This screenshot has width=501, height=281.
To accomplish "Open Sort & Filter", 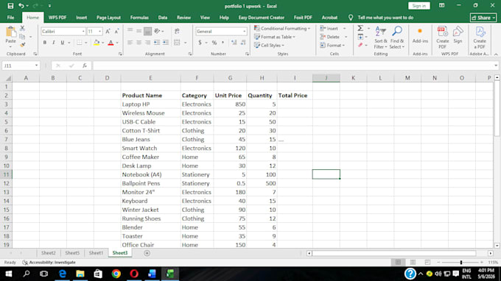I will [x=380, y=38].
